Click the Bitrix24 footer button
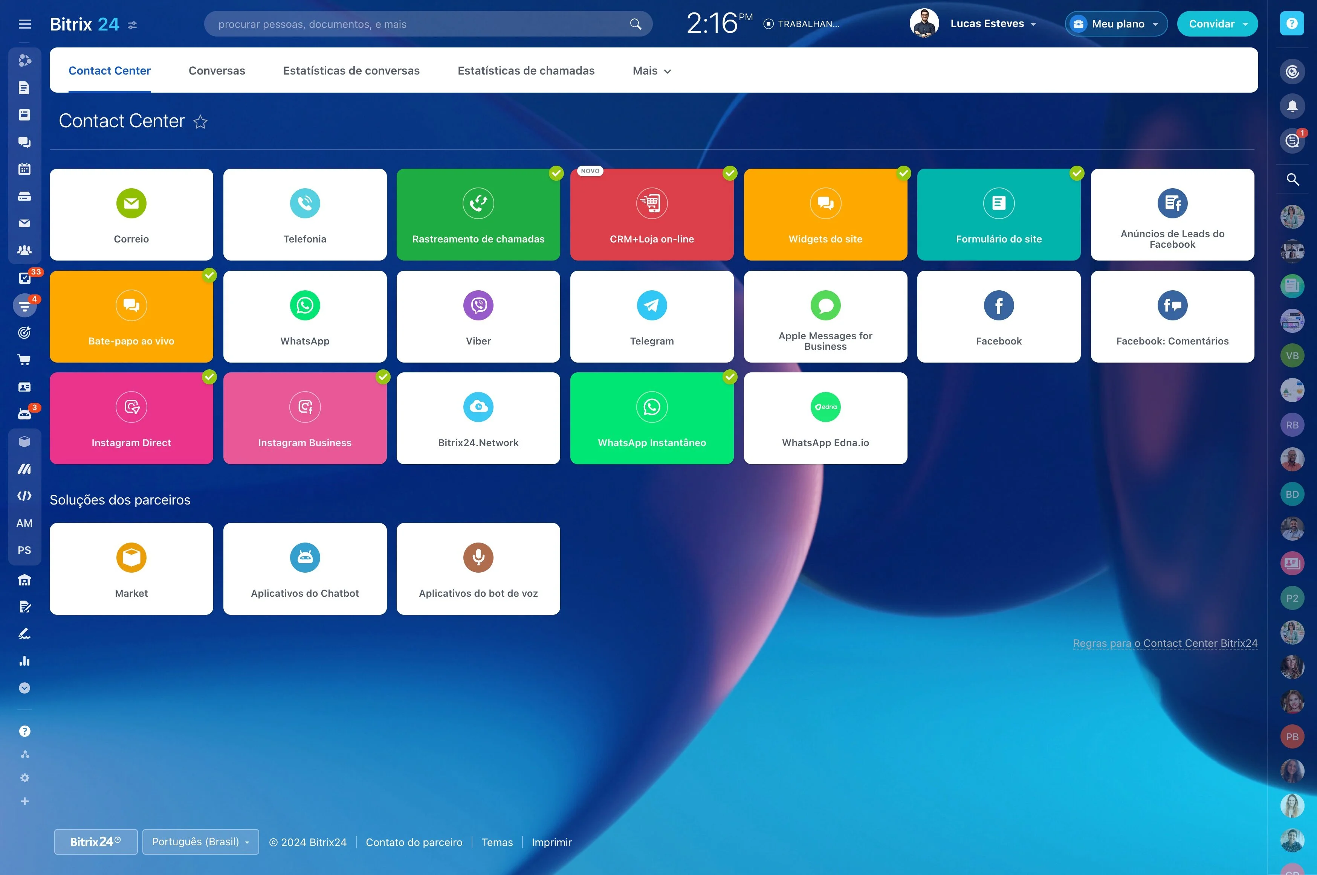The height and width of the screenshot is (875, 1317). point(95,841)
